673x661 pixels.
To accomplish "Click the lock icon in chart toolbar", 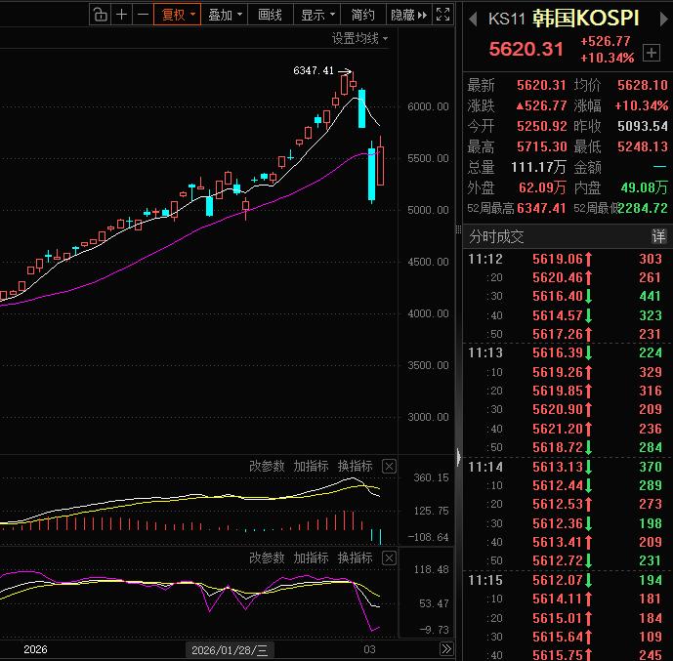I will point(100,15).
